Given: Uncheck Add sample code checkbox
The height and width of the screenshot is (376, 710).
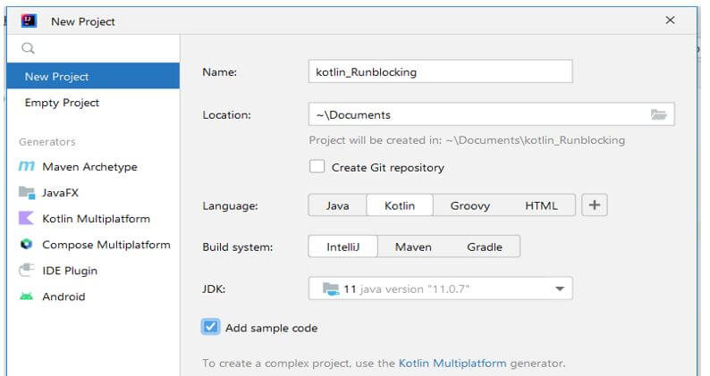Looking at the screenshot, I should pyautogui.click(x=210, y=327).
